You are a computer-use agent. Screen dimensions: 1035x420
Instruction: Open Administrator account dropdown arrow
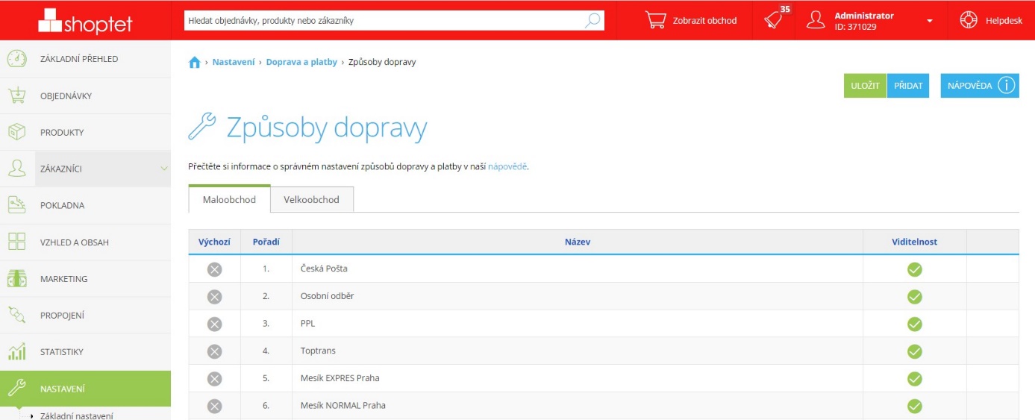point(930,21)
